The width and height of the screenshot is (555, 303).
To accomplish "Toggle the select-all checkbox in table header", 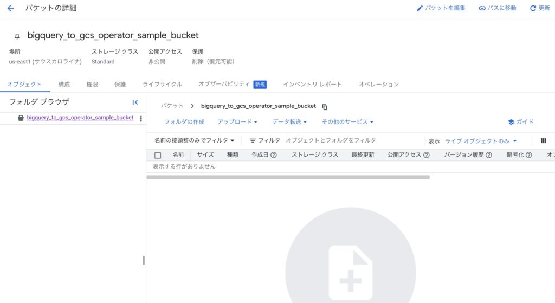I will (158, 155).
